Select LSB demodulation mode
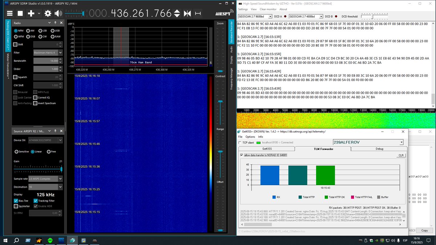This screenshot has width=436, height=245. tap(43, 31)
